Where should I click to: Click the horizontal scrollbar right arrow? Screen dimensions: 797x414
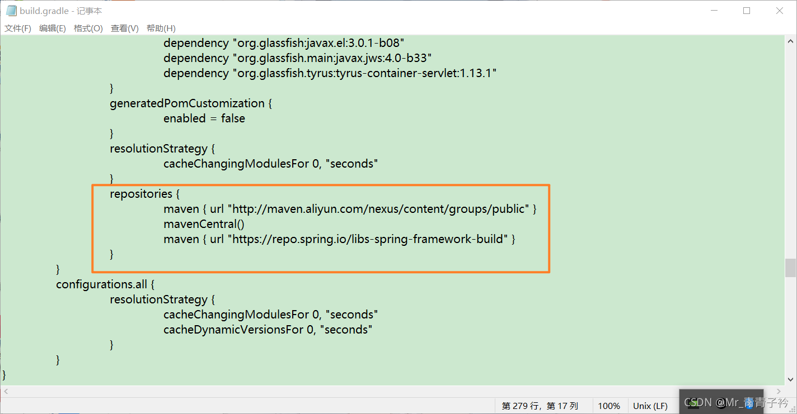click(779, 392)
